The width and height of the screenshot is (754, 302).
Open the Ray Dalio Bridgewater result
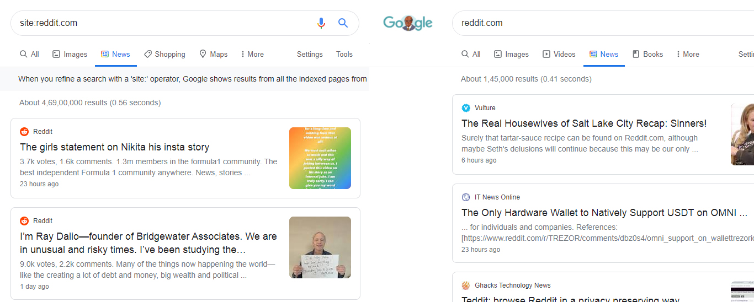(148, 243)
